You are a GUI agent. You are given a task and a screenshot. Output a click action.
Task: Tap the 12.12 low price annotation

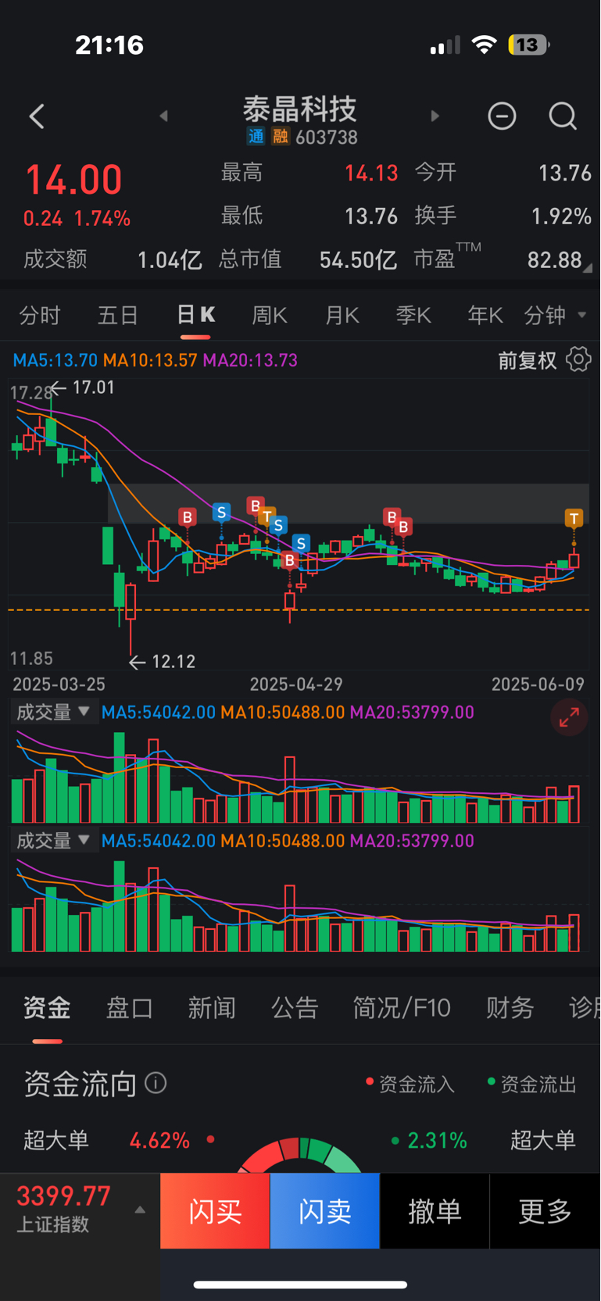tap(173, 662)
